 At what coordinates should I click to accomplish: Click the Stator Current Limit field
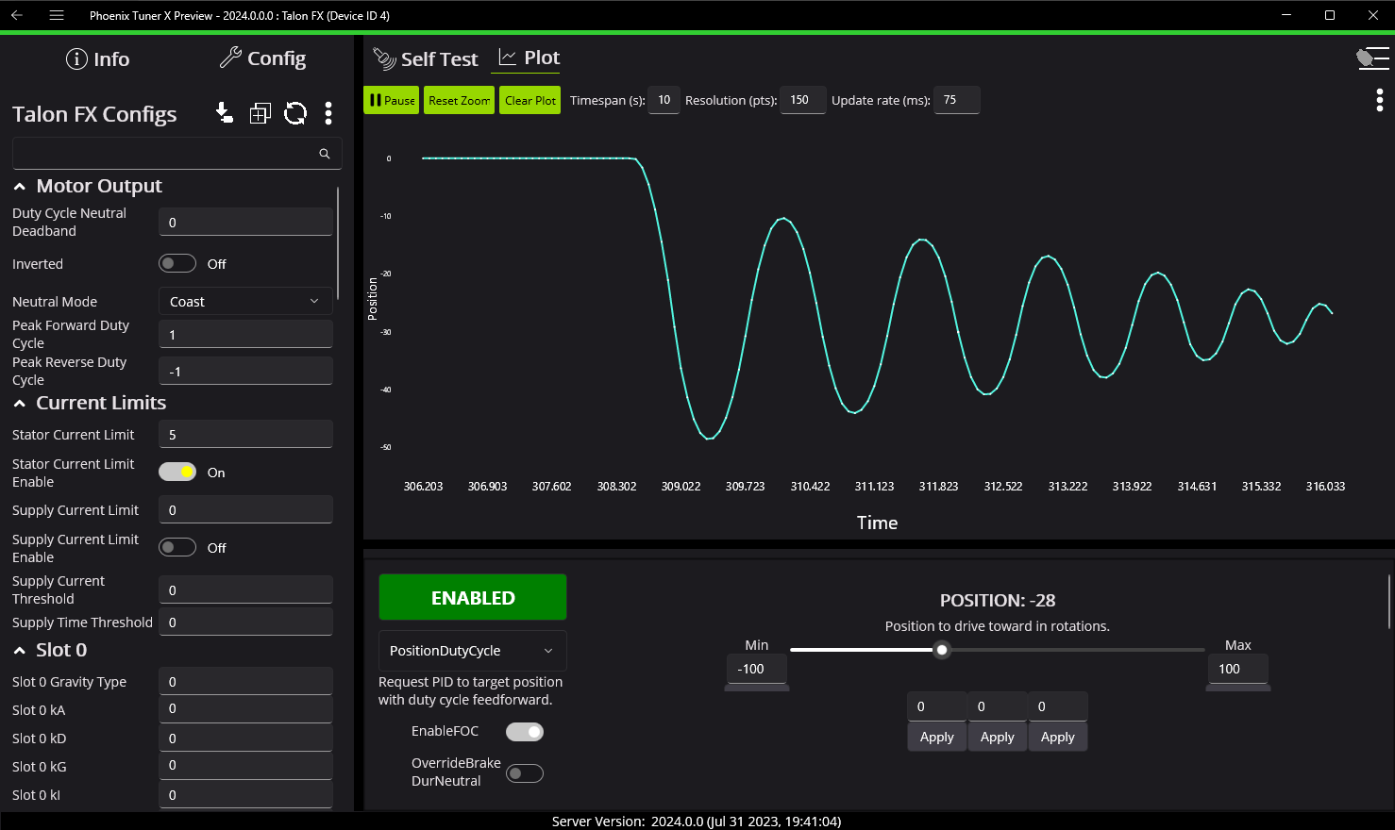pos(245,434)
